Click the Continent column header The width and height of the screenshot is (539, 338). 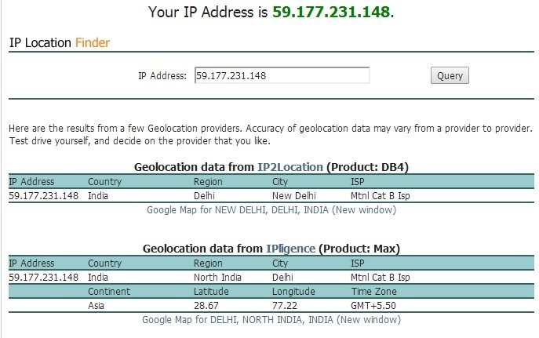[x=109, y=292]
